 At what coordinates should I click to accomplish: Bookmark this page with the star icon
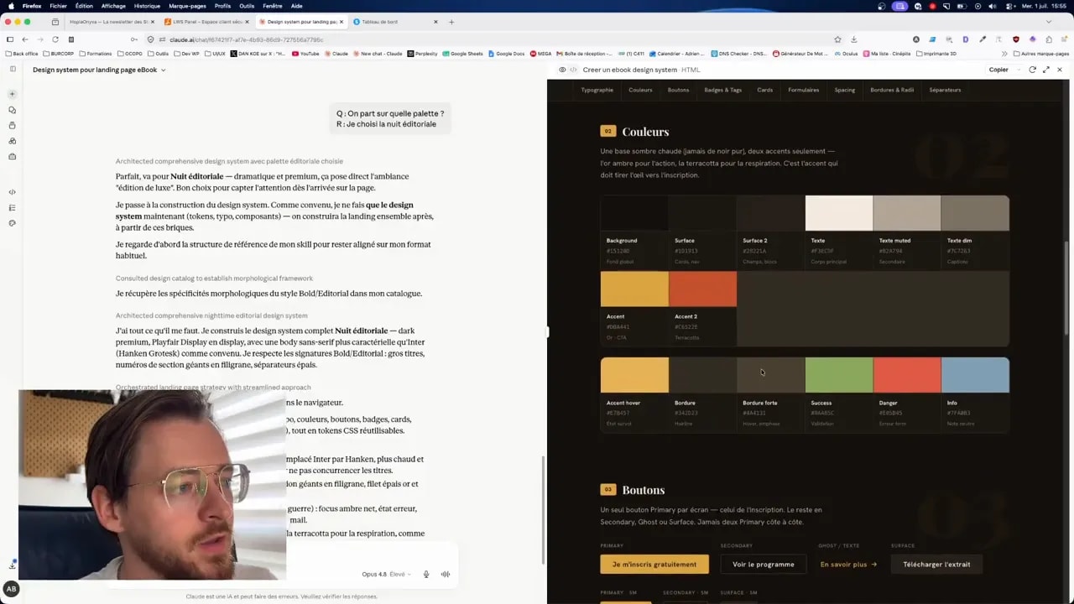pyautogui.click(x=837, y=39)
